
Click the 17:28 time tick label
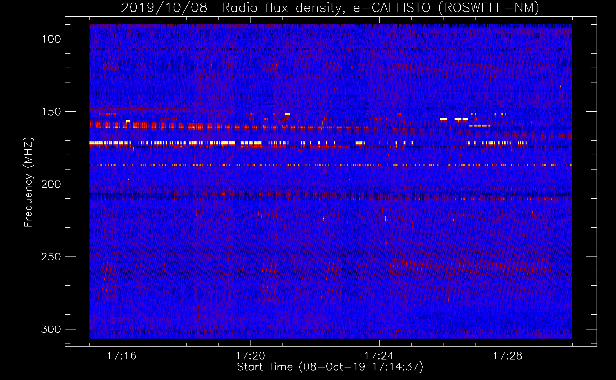tap(507, 356)
